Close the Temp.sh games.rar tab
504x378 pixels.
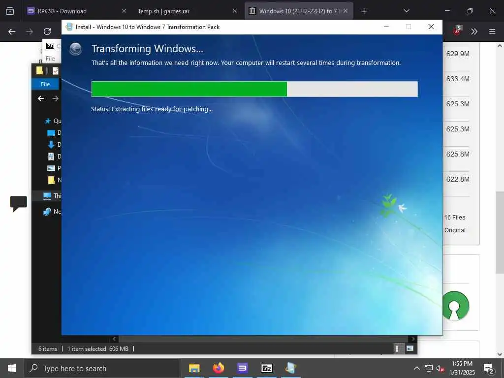(x=235, y=11)
